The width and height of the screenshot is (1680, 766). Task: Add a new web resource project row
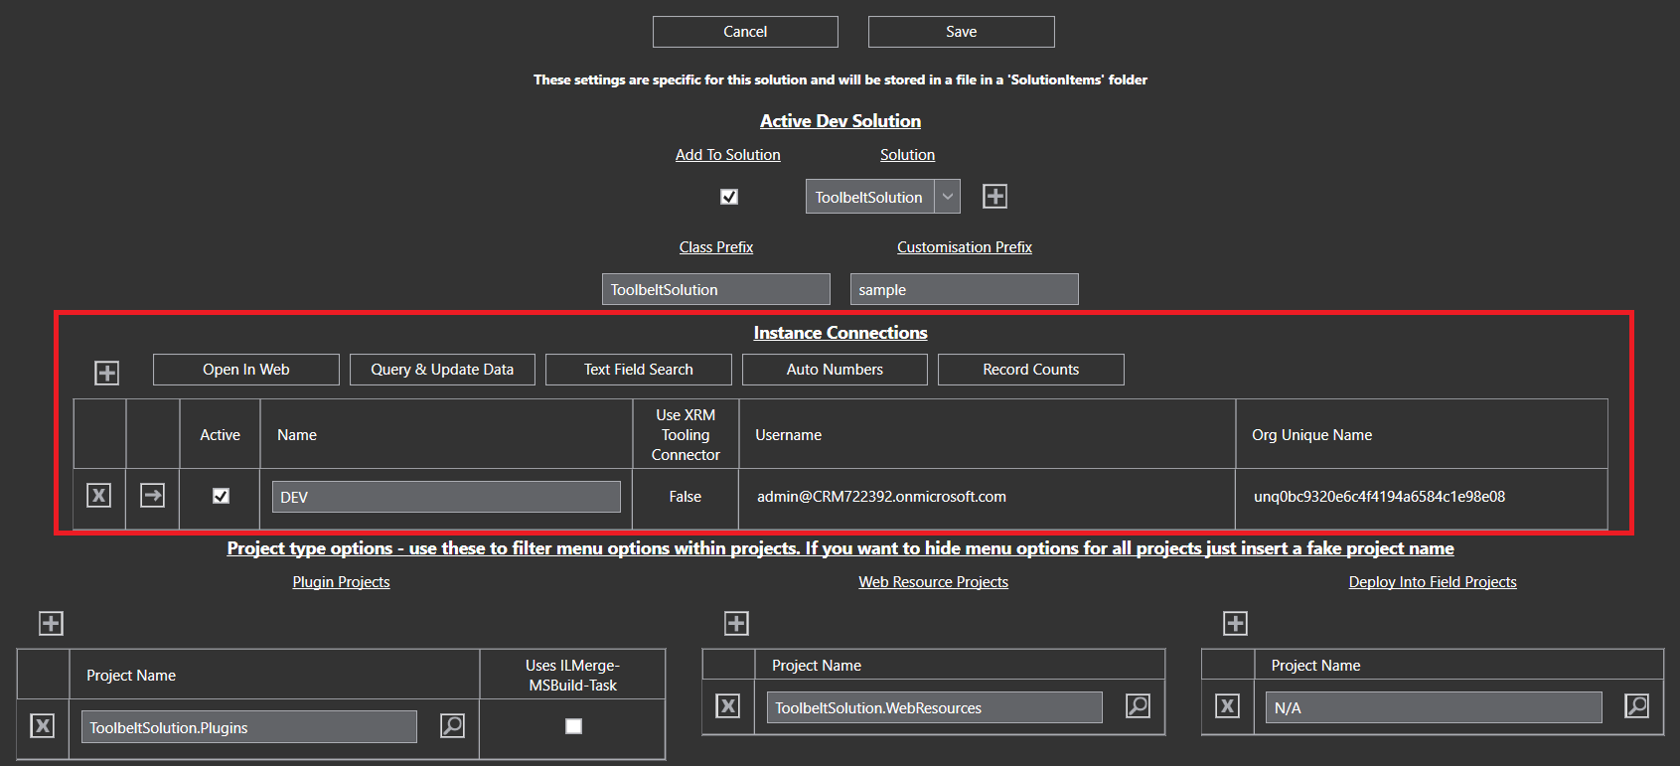click(736, 623)
